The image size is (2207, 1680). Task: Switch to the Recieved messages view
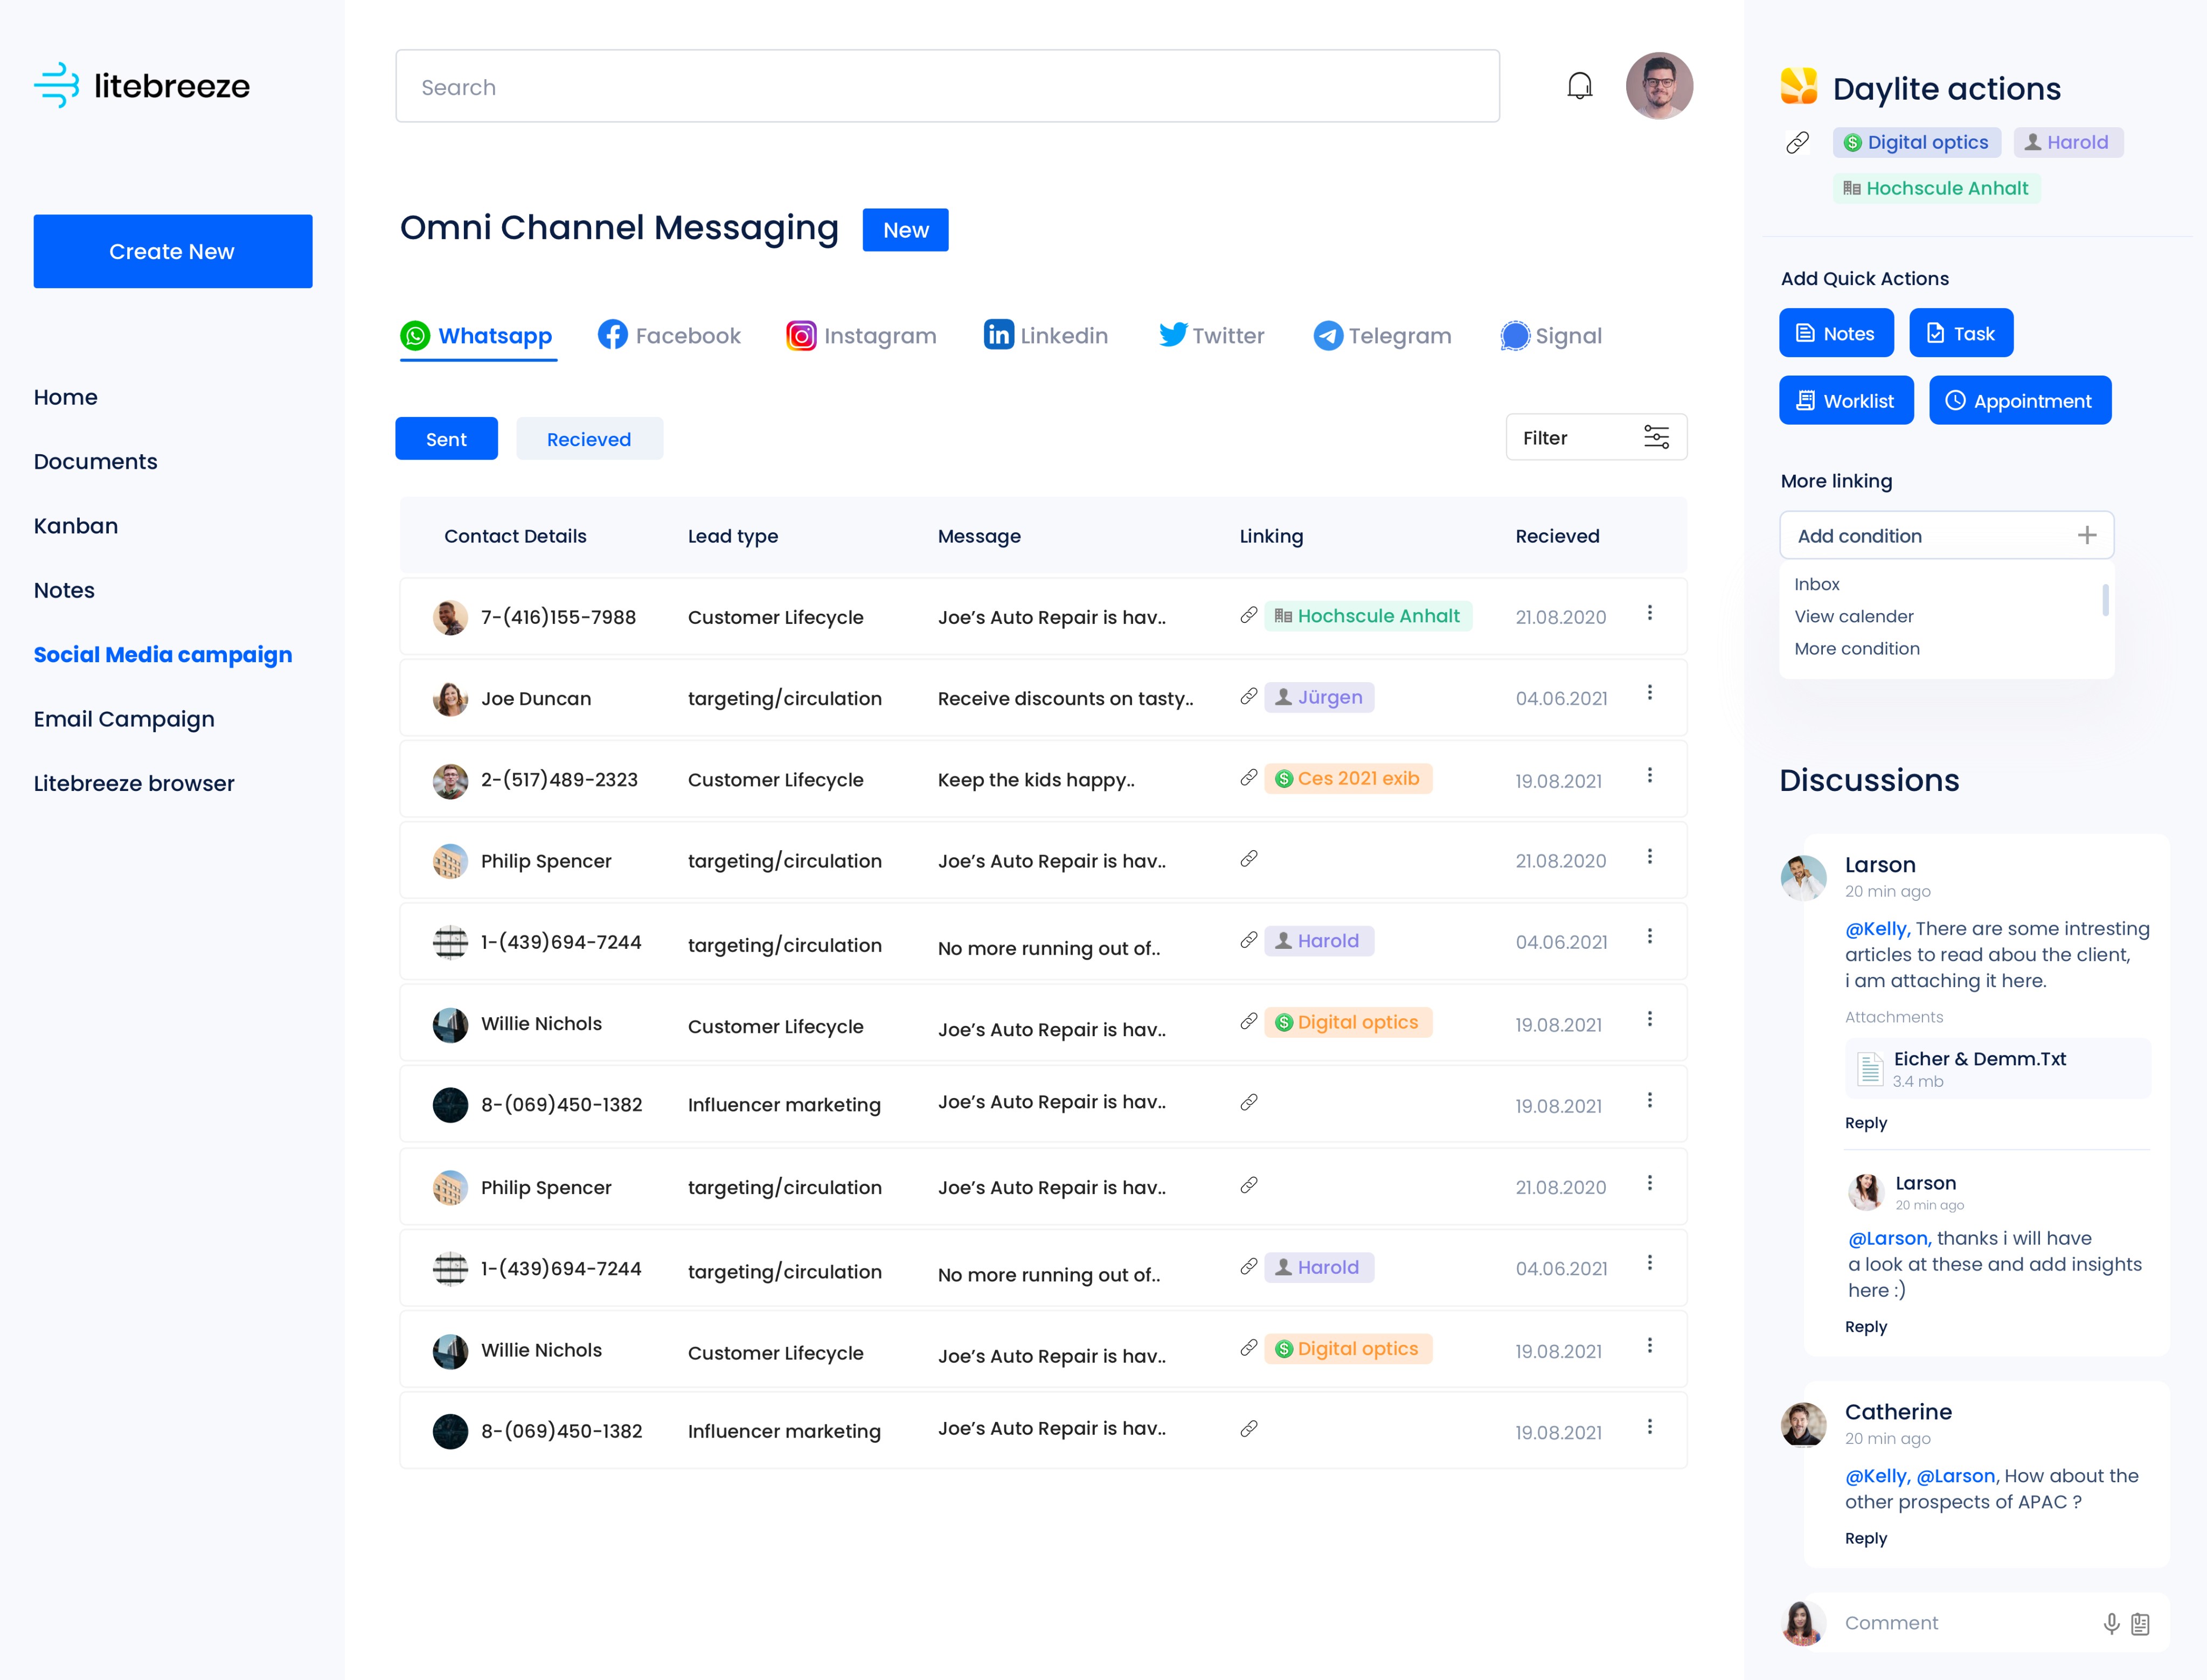tap(589, 439)
